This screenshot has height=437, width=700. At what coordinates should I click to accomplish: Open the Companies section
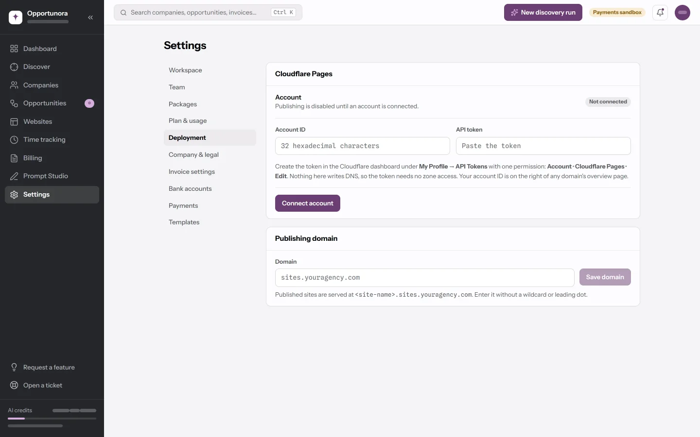pyautogui.click(x=52, y=85)
